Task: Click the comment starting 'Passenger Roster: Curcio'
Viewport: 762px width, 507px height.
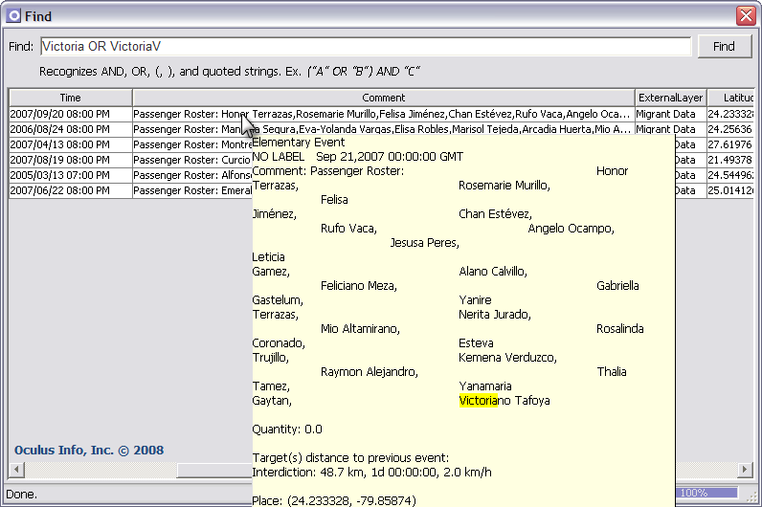Action: pos(192,160)
